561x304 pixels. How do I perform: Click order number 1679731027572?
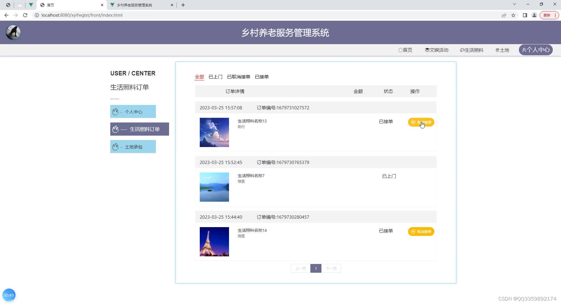283,108
